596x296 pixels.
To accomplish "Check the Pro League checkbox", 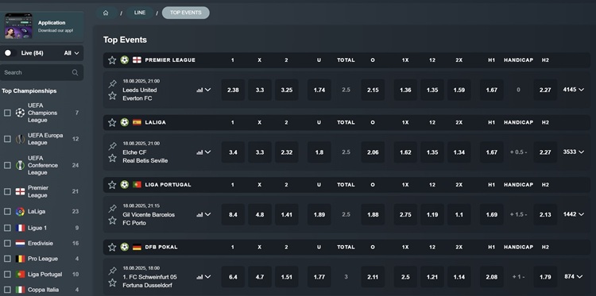I will 7,259.
